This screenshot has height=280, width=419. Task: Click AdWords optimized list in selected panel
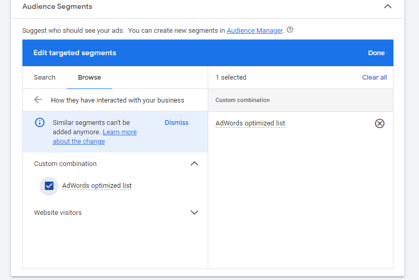pos(250,123)
